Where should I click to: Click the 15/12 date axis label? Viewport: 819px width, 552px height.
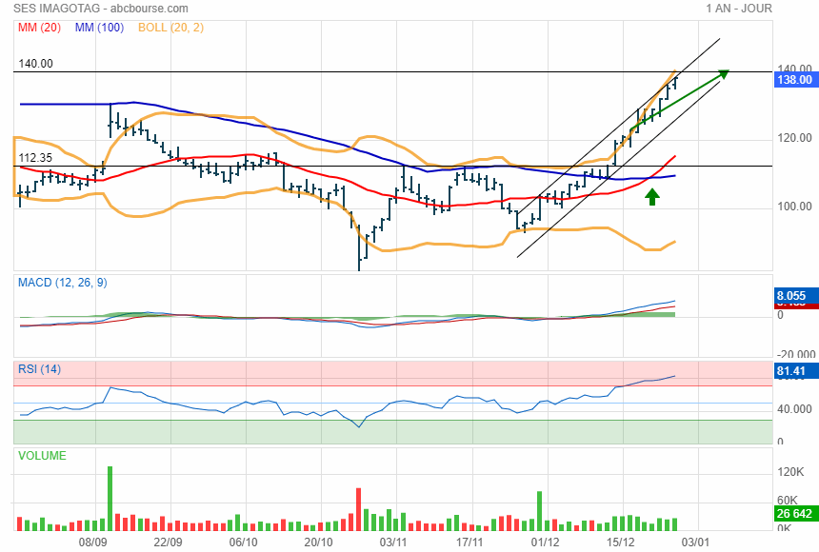pyautogui.click(x=621, y=542)
